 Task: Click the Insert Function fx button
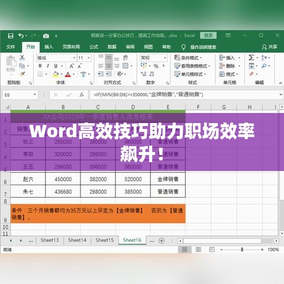pos(82,95)
